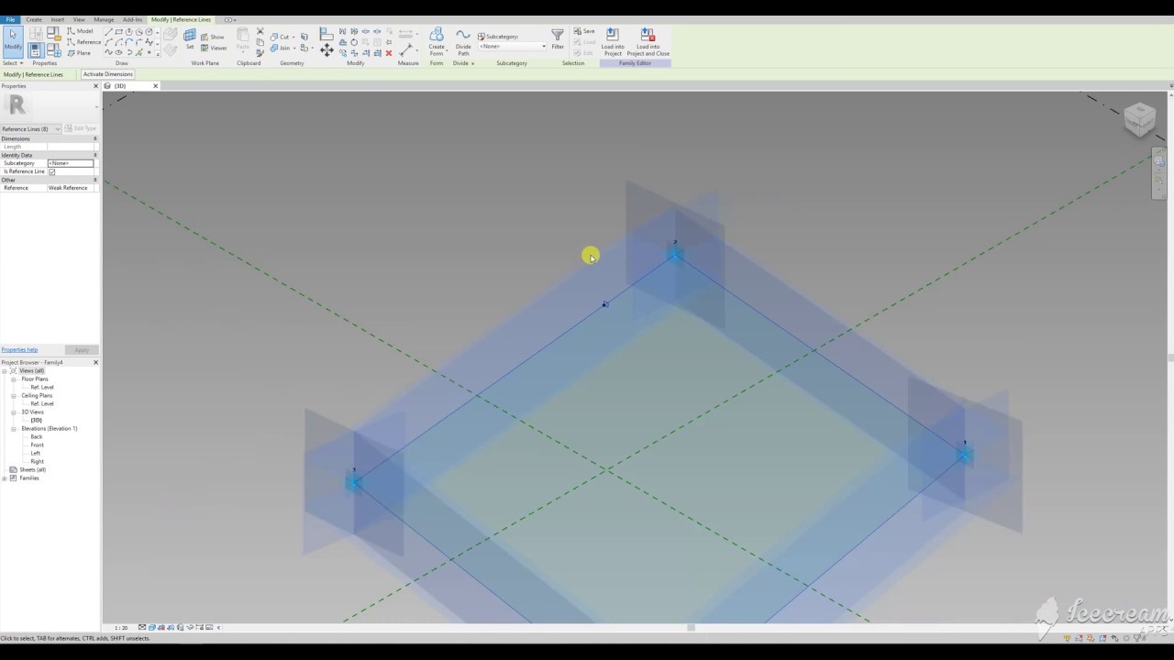Close the {3D} view tab
1174x660 pixels.
coord(155,86)
